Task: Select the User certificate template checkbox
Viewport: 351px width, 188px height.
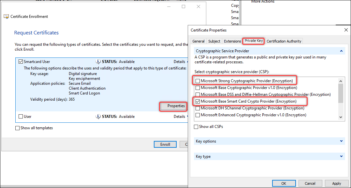Action: click(x=21, y=116)
